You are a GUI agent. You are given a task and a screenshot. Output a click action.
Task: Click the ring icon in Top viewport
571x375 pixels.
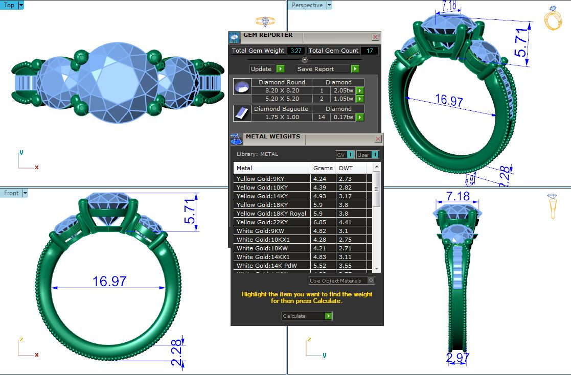(x=265, y=21)
